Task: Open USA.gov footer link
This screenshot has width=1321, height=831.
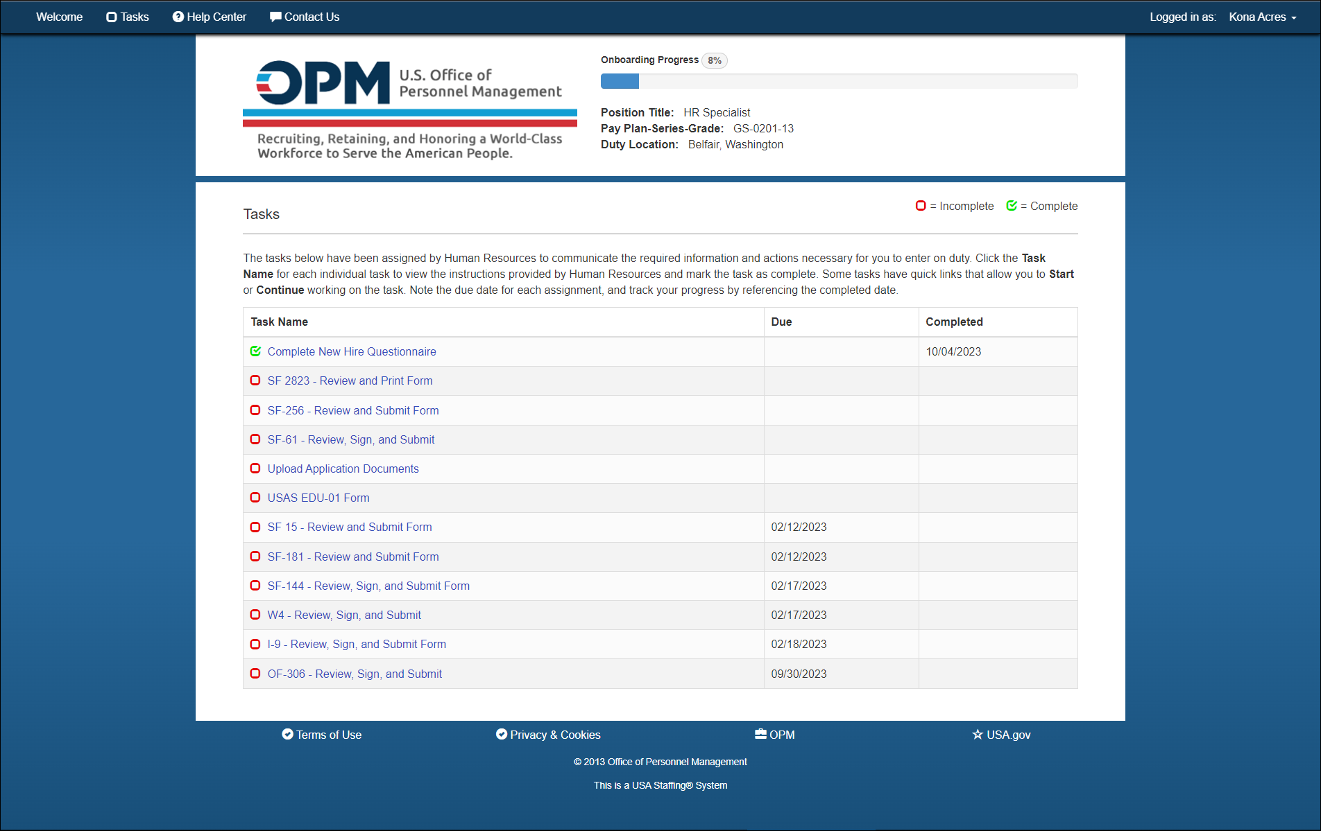Action: tap(1001, 735)
